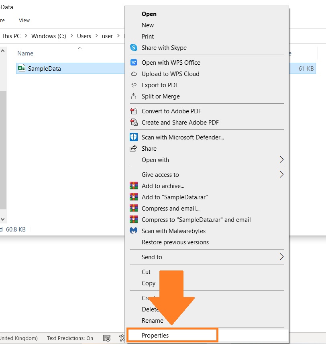
Task: Click Text Predictions: On in status bar
Action: 70,338
